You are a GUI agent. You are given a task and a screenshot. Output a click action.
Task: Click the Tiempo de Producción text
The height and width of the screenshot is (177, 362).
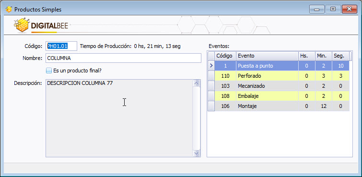point(130,46)
